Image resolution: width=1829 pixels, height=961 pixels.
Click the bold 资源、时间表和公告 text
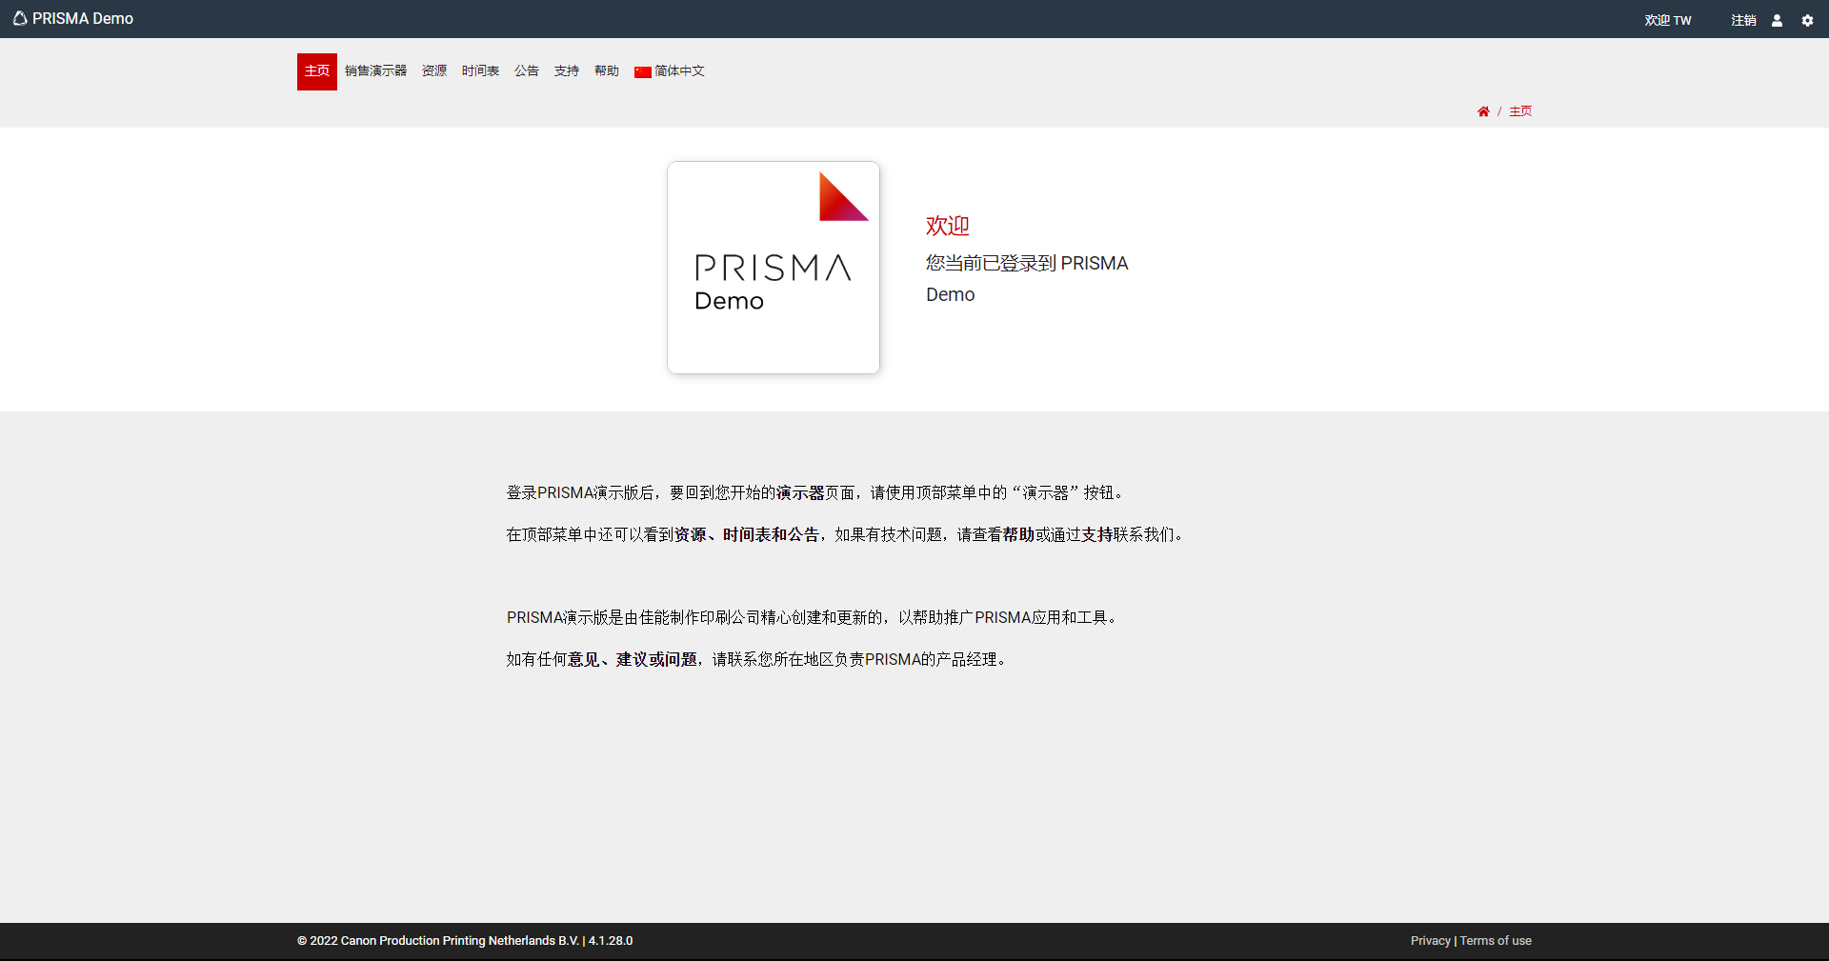[747, 535]
